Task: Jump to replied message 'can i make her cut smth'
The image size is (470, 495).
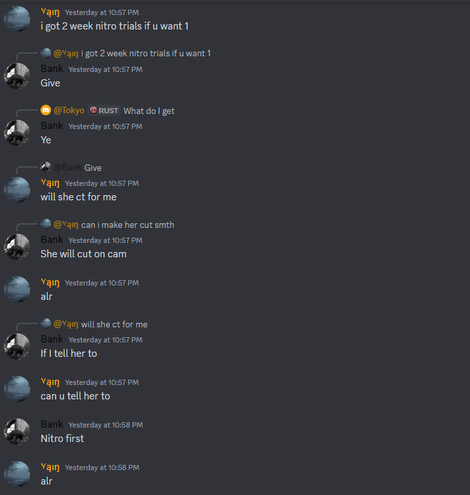Action: point(128,225)
